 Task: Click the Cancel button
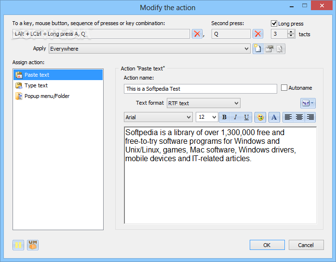[306, 245]
